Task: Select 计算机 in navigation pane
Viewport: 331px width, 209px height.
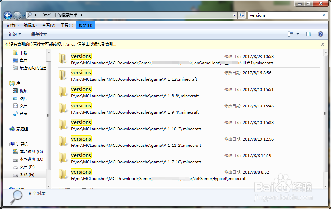Action: [x=19, y=144]
